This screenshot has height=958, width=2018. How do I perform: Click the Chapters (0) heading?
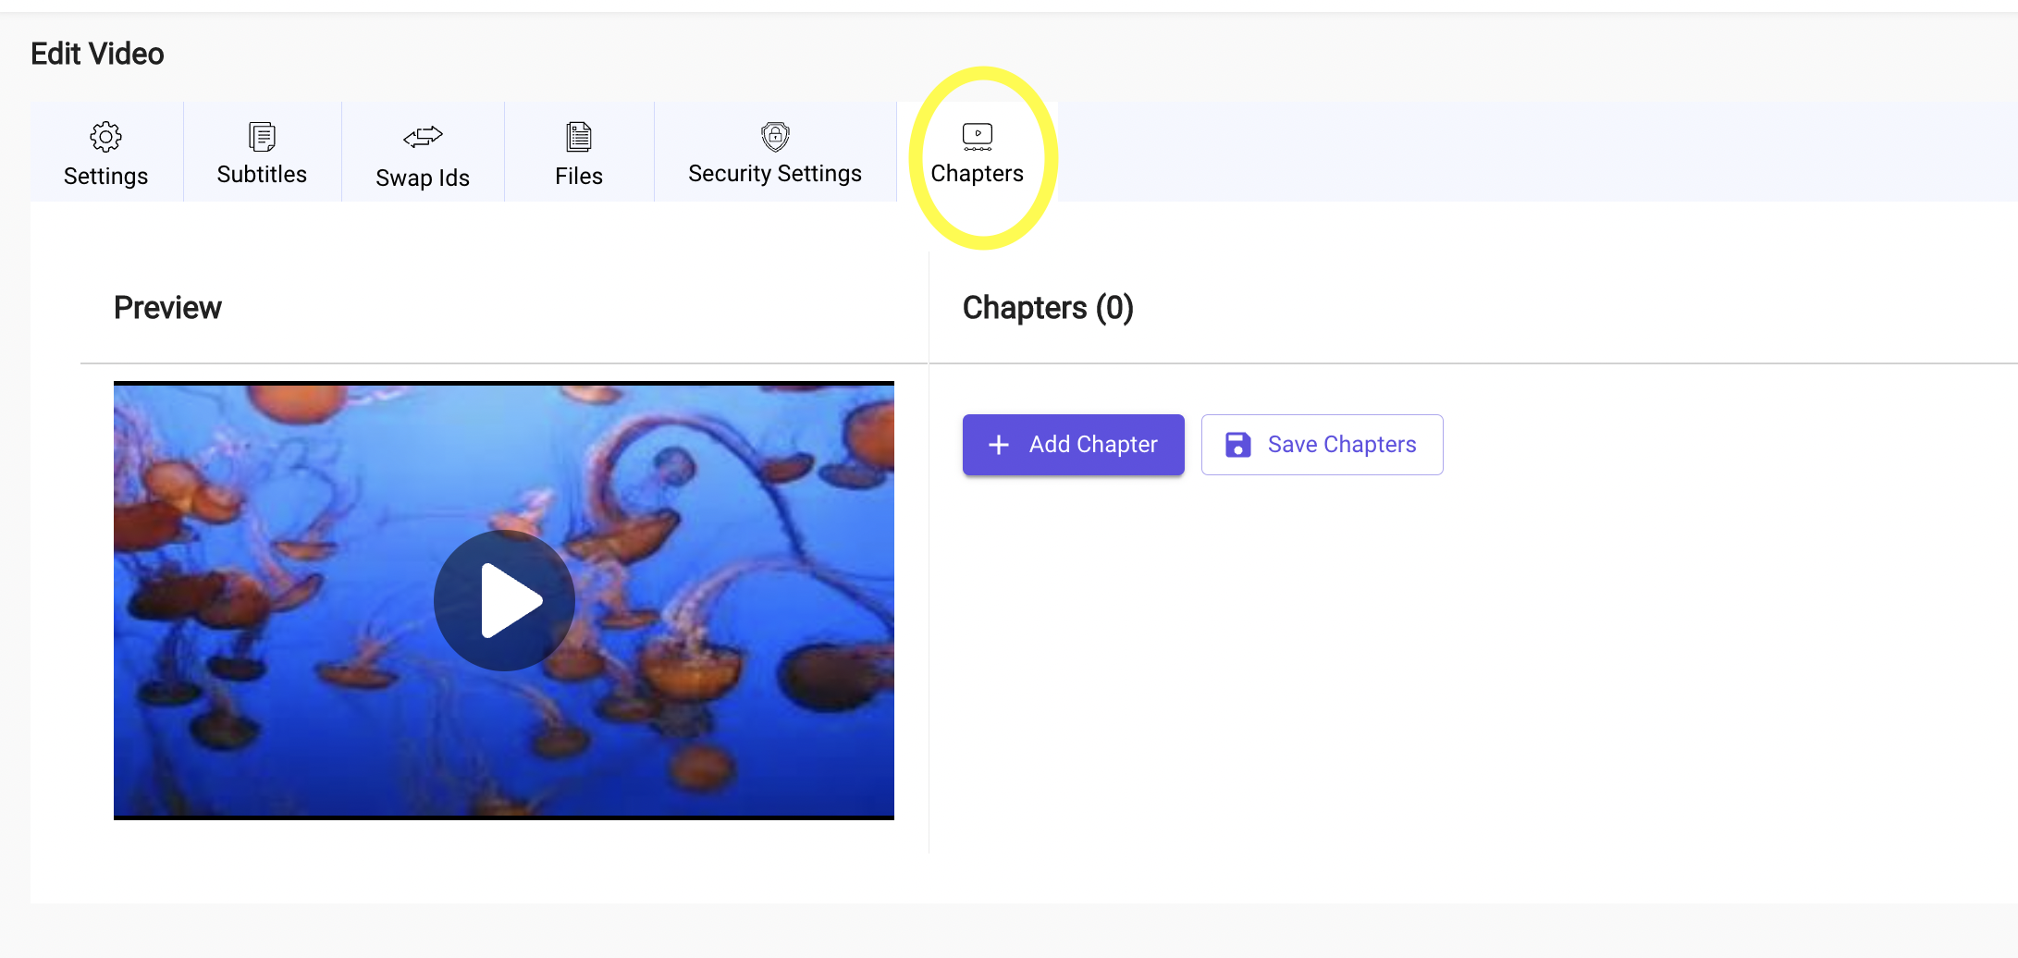(1048, 308)
